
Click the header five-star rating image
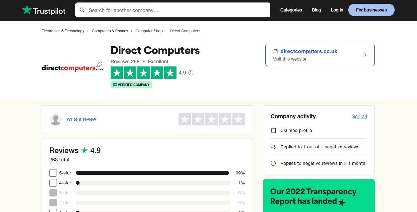[144, 73]
